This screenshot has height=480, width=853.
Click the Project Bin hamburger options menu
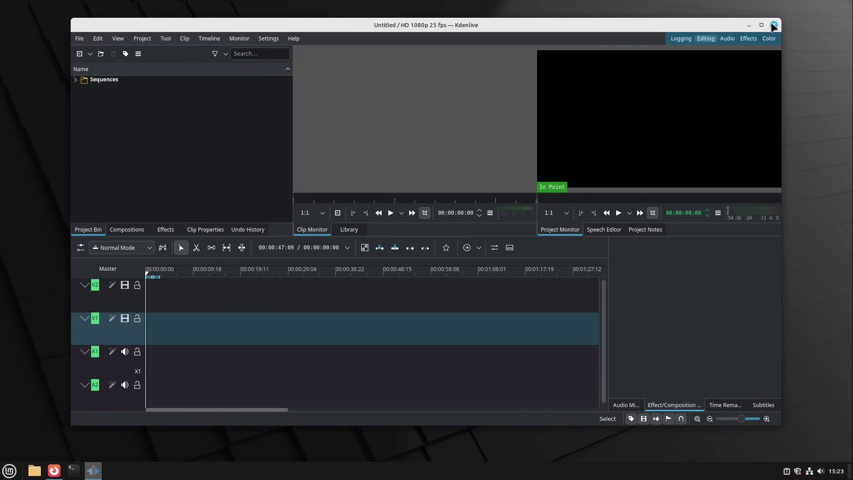[138, 54]
